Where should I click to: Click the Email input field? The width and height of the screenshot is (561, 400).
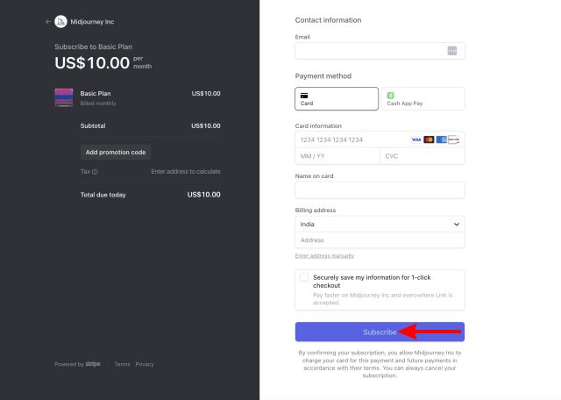pyautogui.click(x=380, y=51)
